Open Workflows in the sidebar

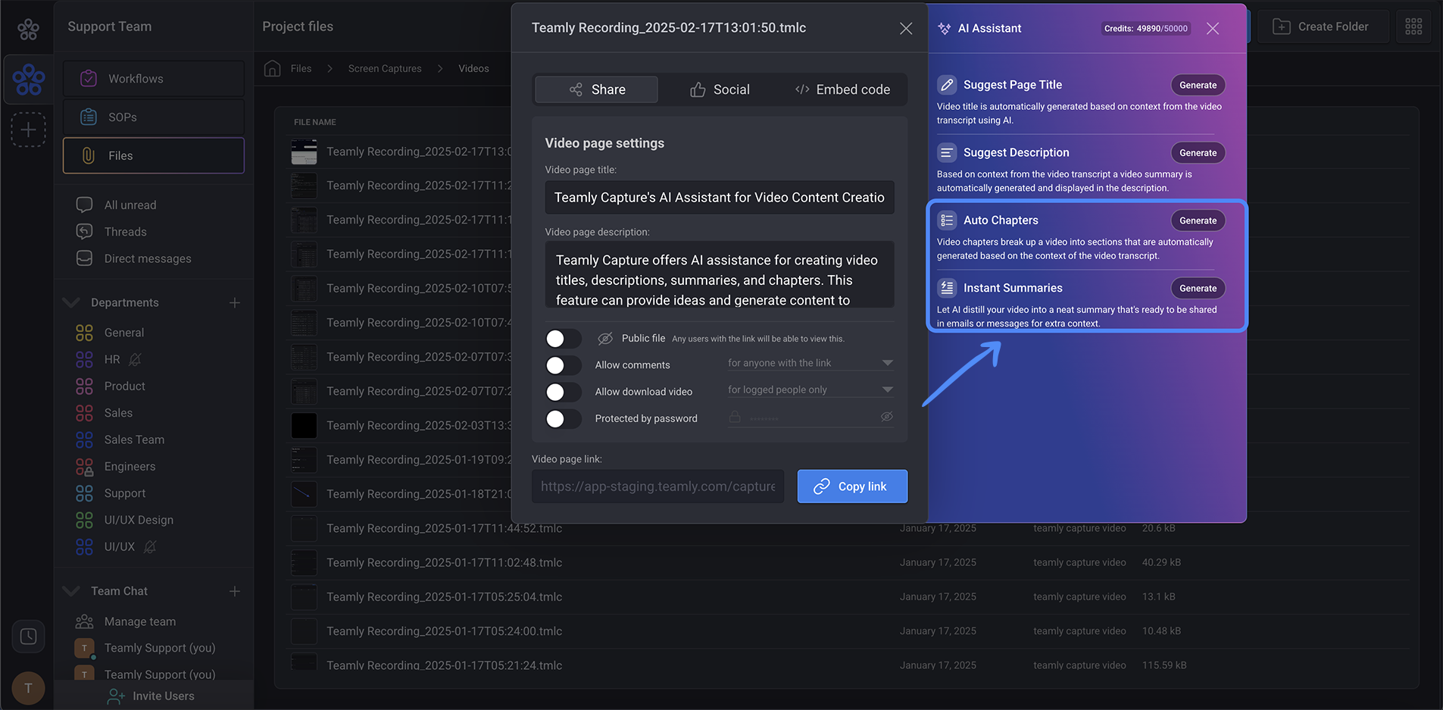point(154,79)
